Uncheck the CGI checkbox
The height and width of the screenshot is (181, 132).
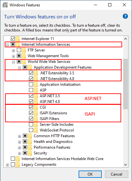(x=31, y=107)
